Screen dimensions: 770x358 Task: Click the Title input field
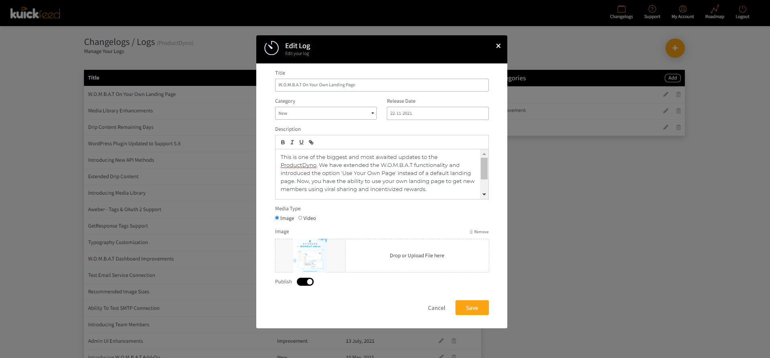[381, 85]
